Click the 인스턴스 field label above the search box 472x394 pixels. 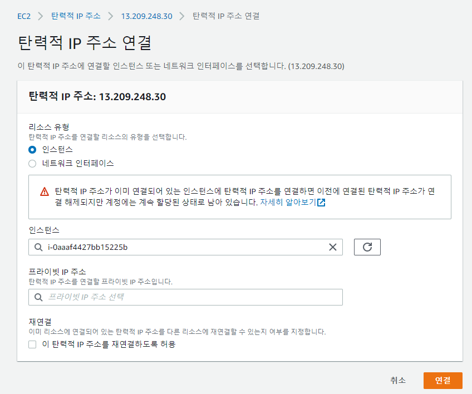(x=44, y=230)
